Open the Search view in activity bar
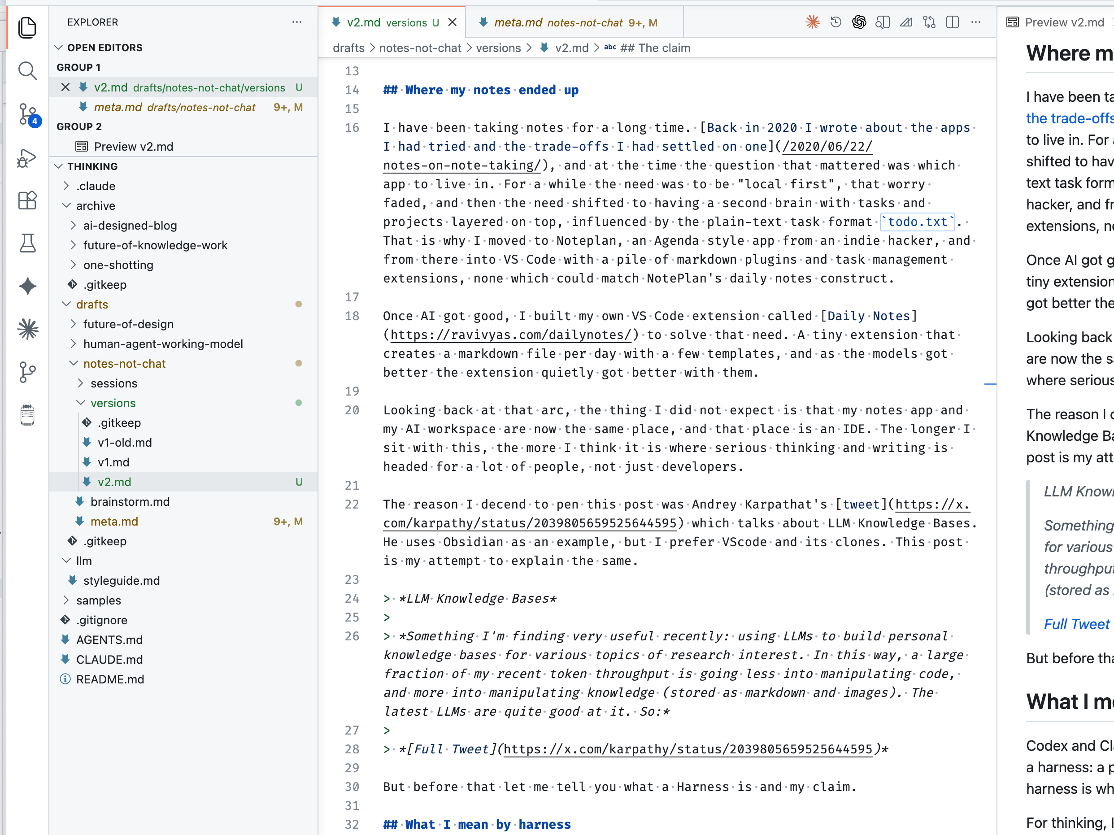Screen dimensions: 1114x835 (x=27, y=70)
